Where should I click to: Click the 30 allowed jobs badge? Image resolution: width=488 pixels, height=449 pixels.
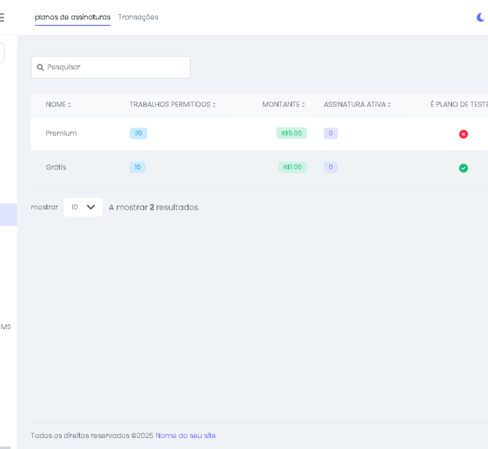coord(138,133)
